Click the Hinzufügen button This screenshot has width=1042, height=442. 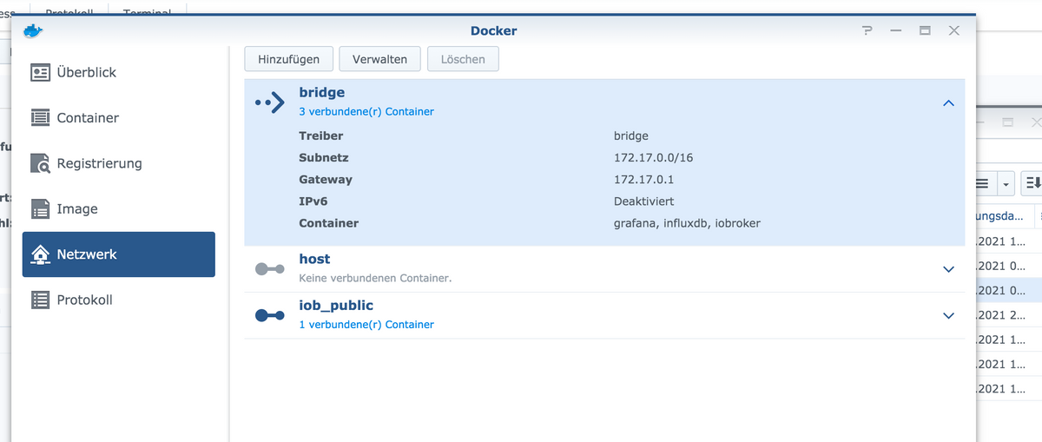288,59
